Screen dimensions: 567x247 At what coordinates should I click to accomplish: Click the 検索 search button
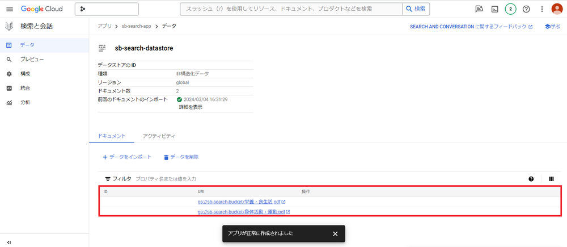click(416, 9)
